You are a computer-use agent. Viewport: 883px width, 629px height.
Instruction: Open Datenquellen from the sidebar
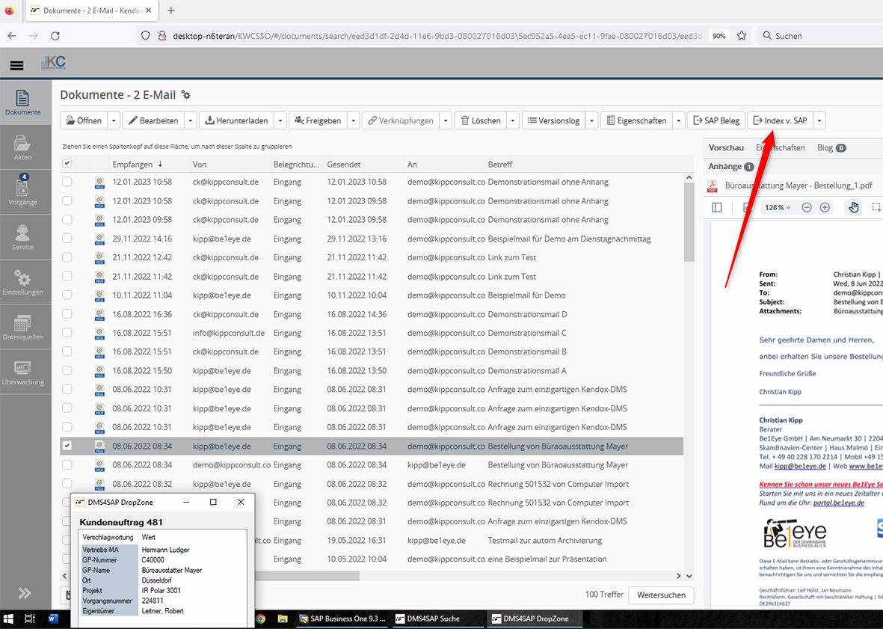pos(22,328)
